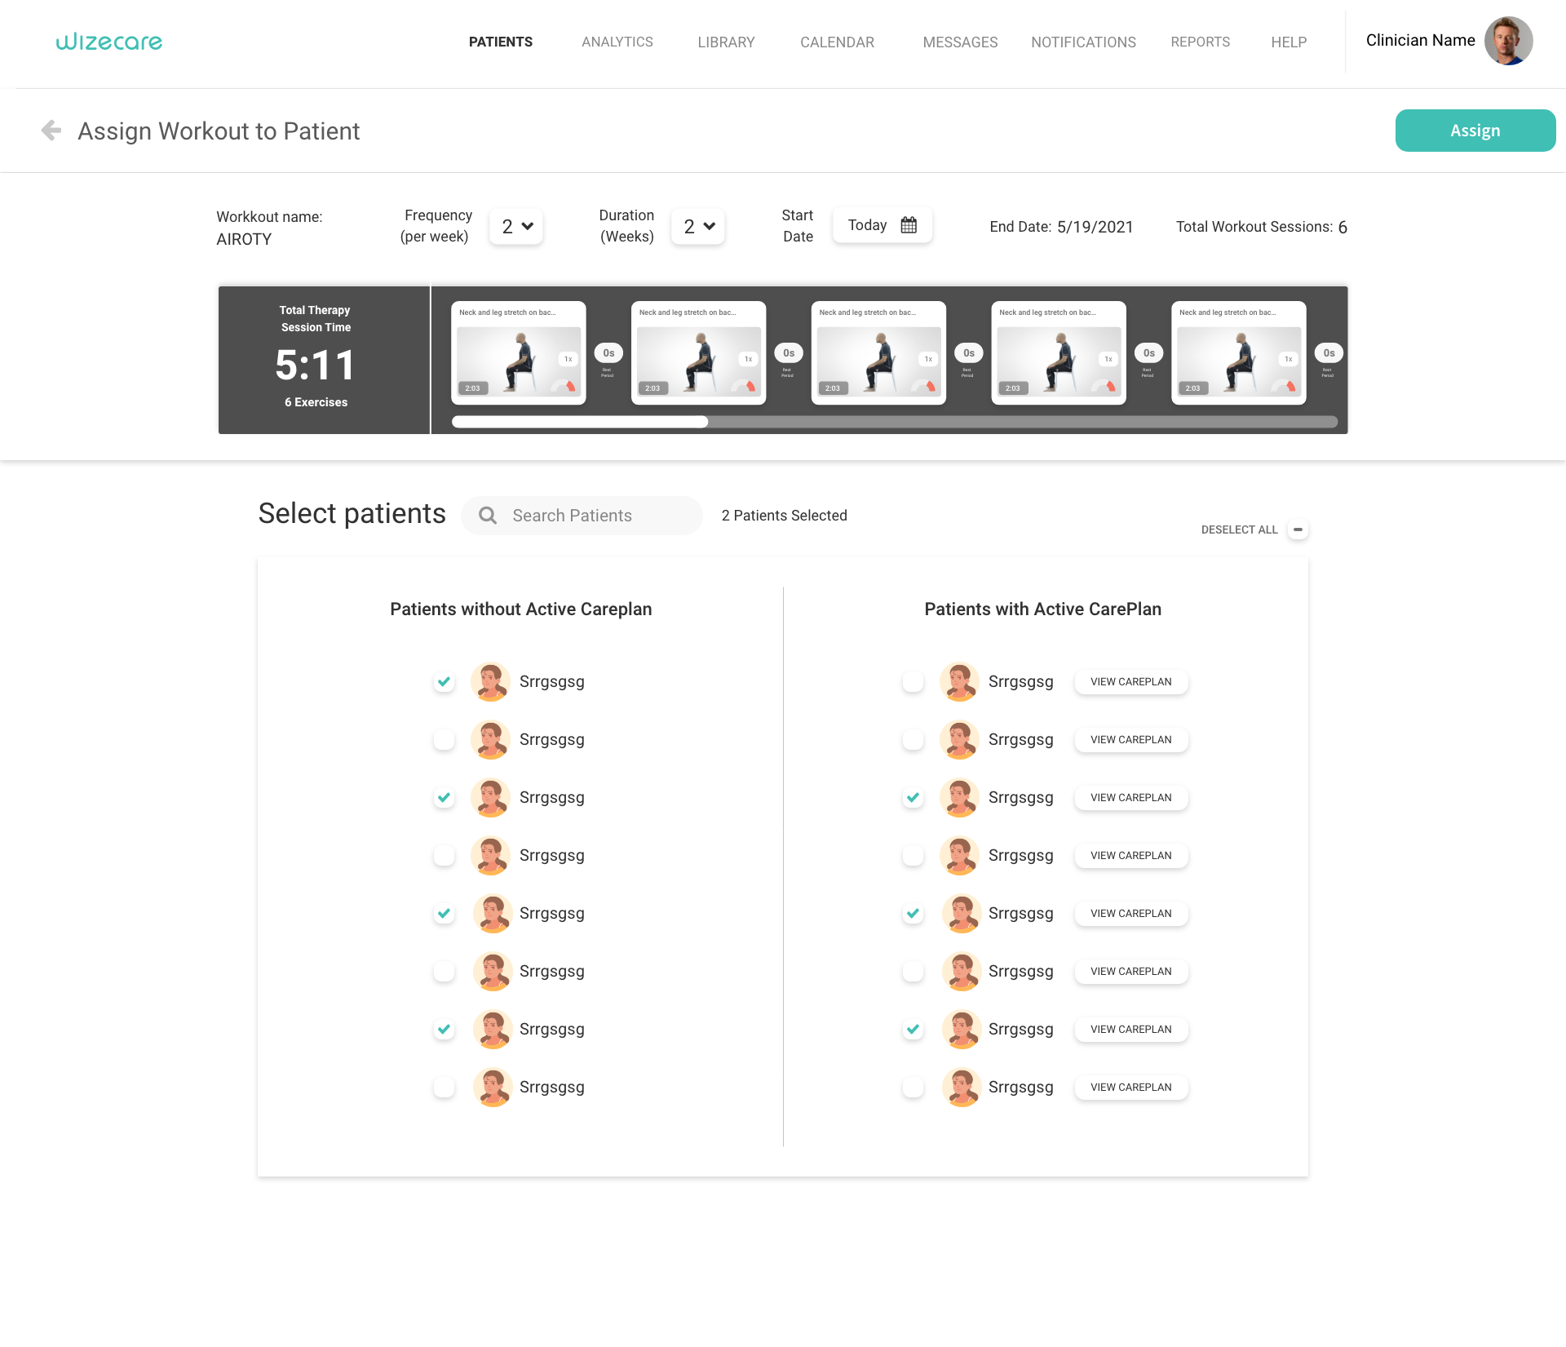Uncheck the third patient without careplan

click(444, 797)
